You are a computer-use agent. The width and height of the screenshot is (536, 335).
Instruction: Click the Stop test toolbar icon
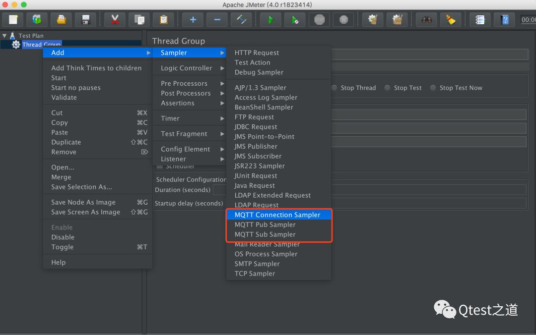click(319, 19)
